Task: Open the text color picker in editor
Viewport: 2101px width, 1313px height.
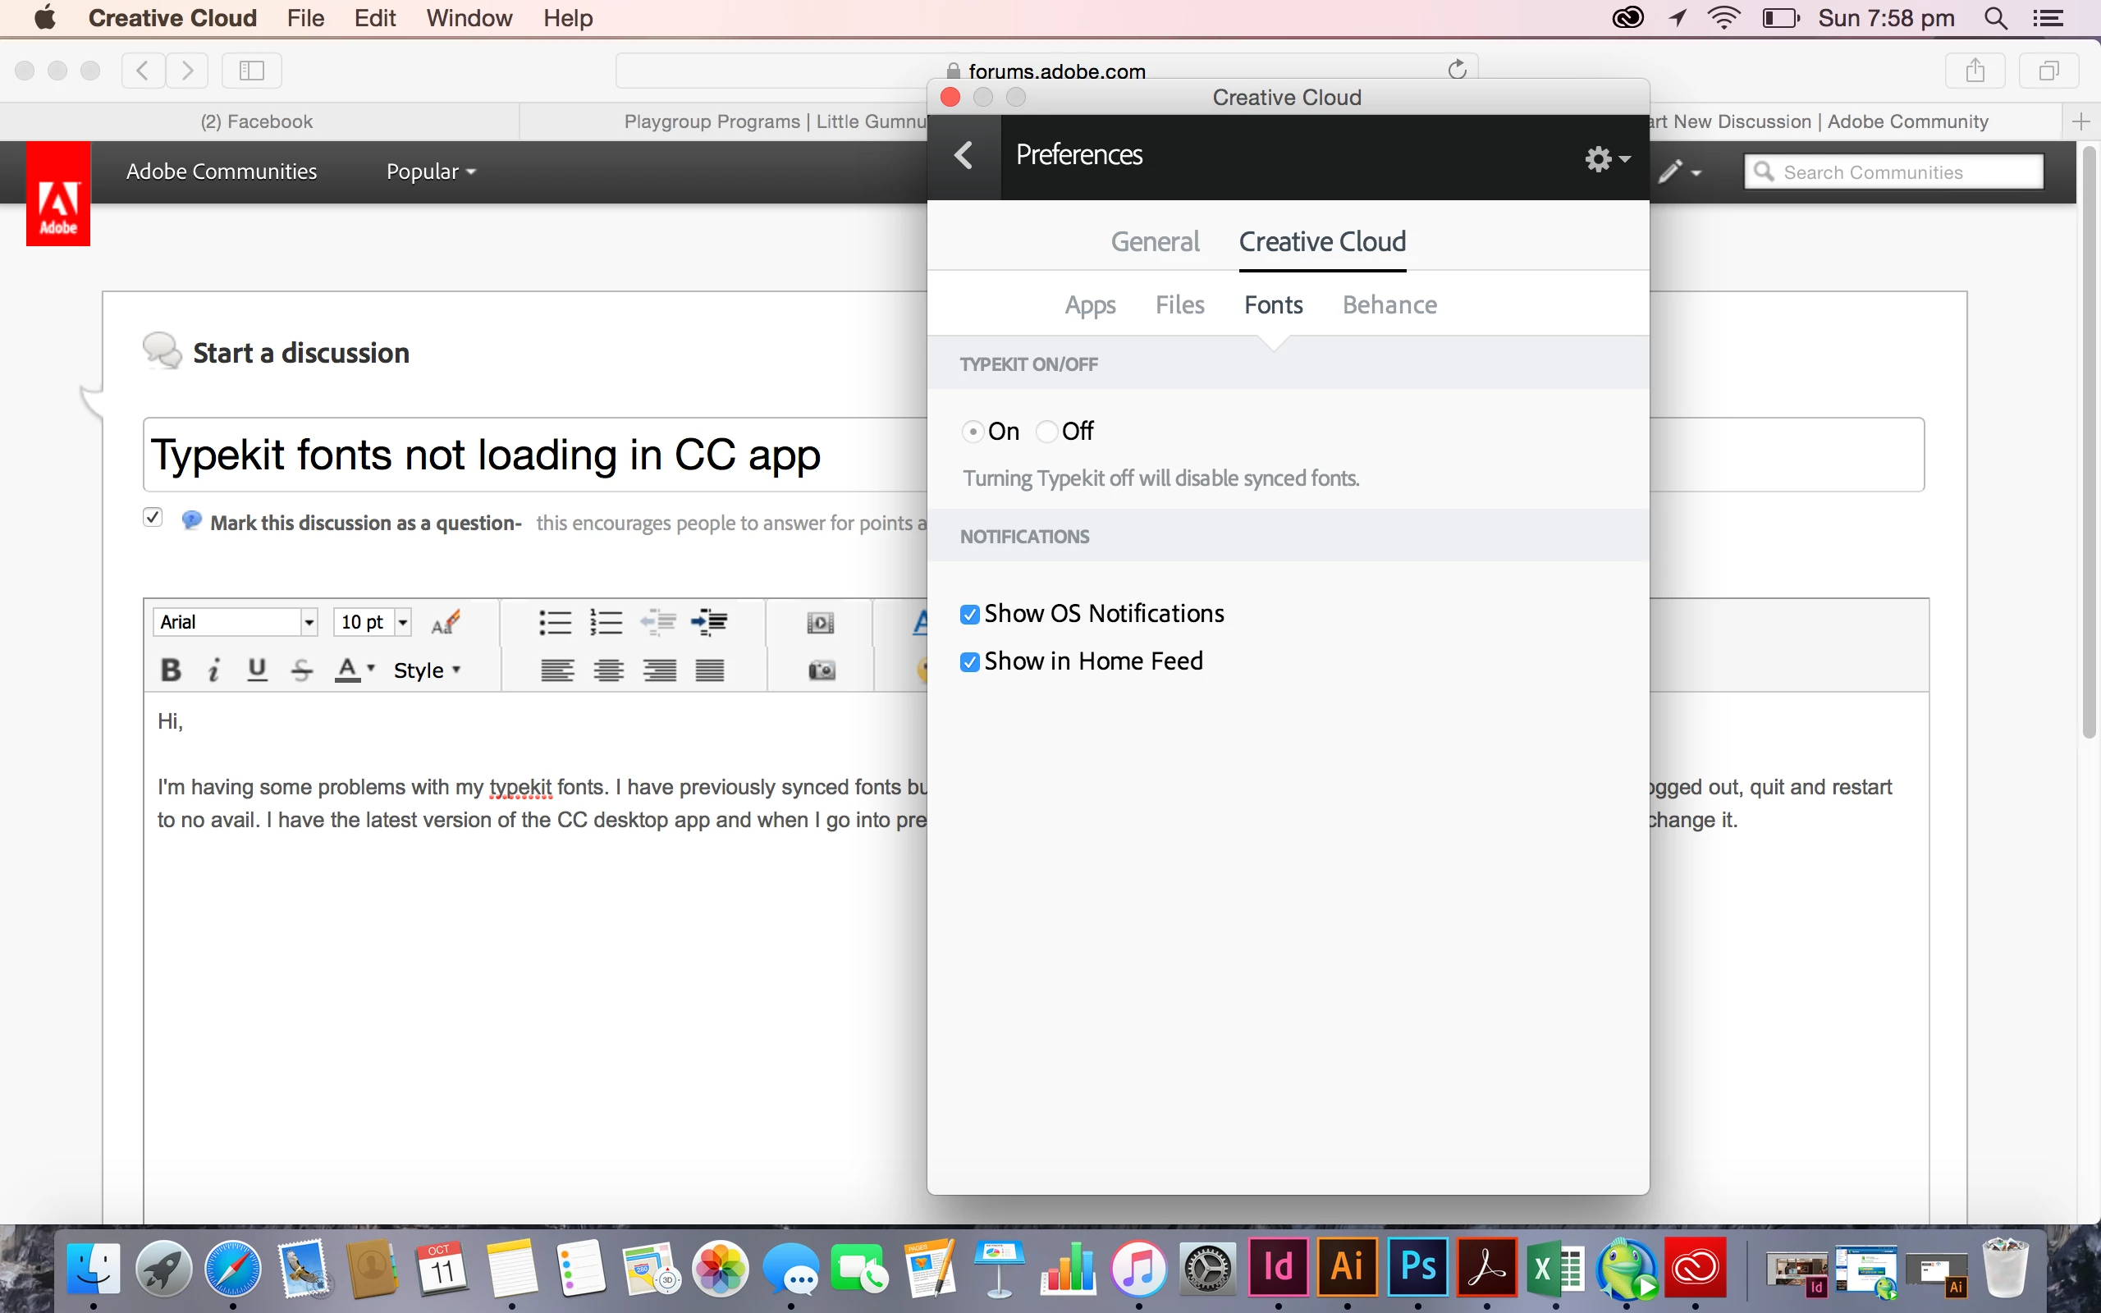Action: 355,670
